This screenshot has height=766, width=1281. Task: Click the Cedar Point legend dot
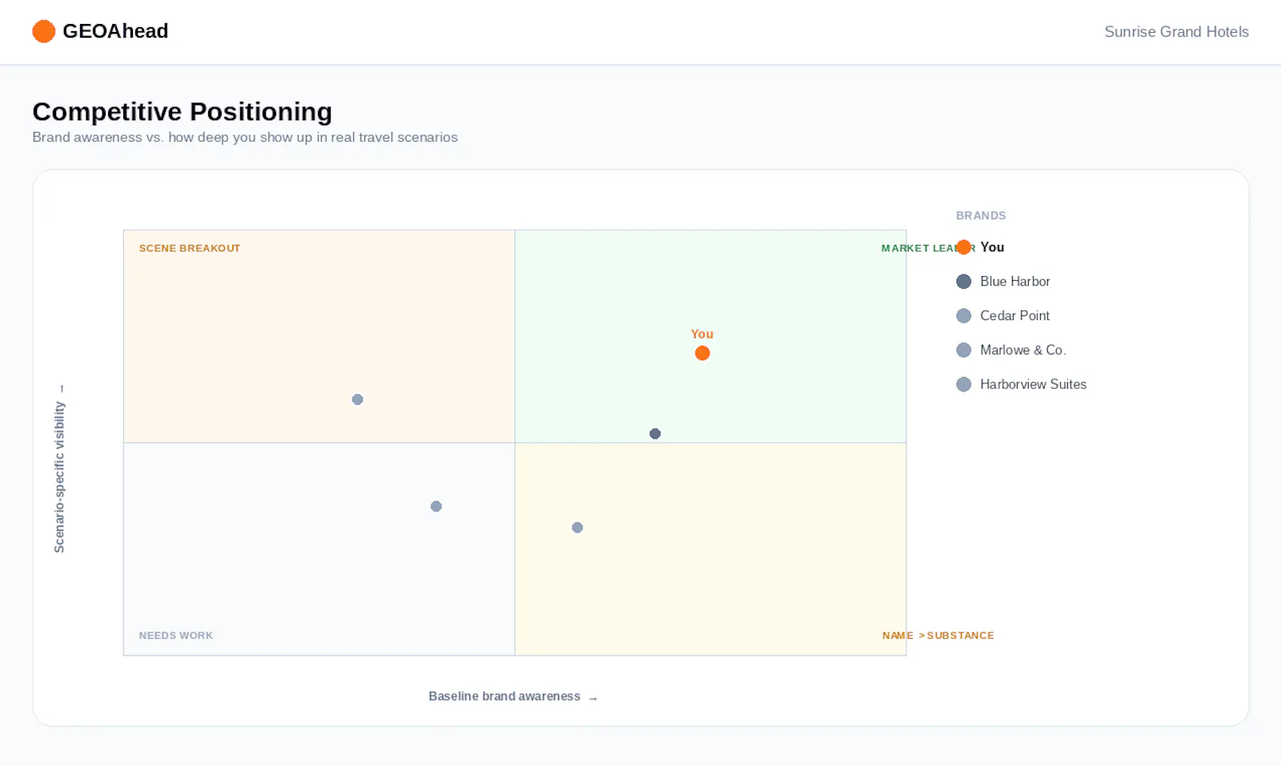[964, 316]
